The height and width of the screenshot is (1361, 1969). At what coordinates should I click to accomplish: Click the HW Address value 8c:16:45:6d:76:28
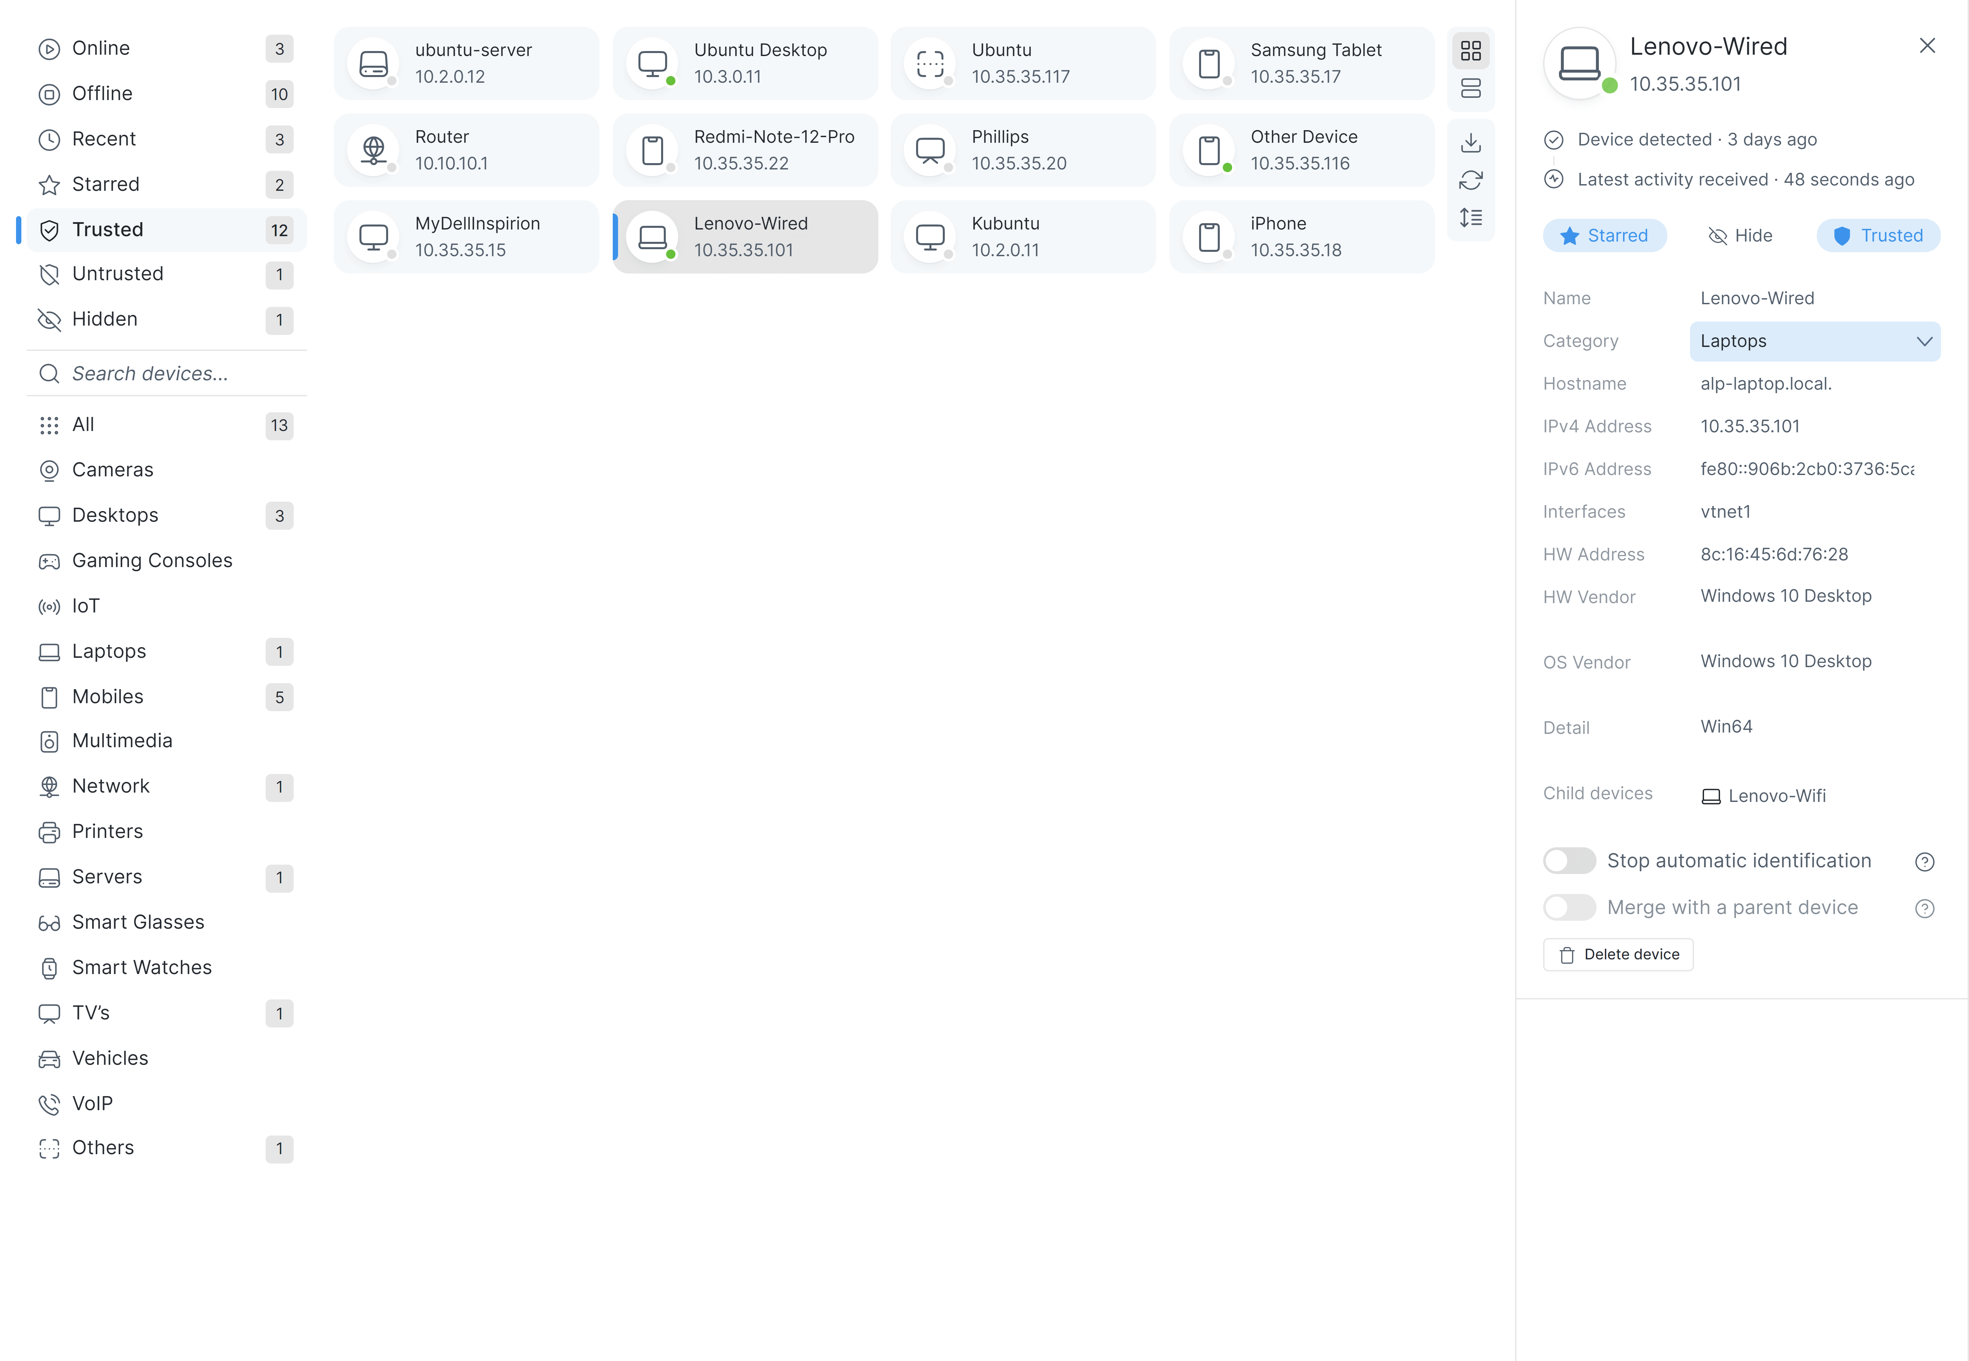tap(1774, 554)
